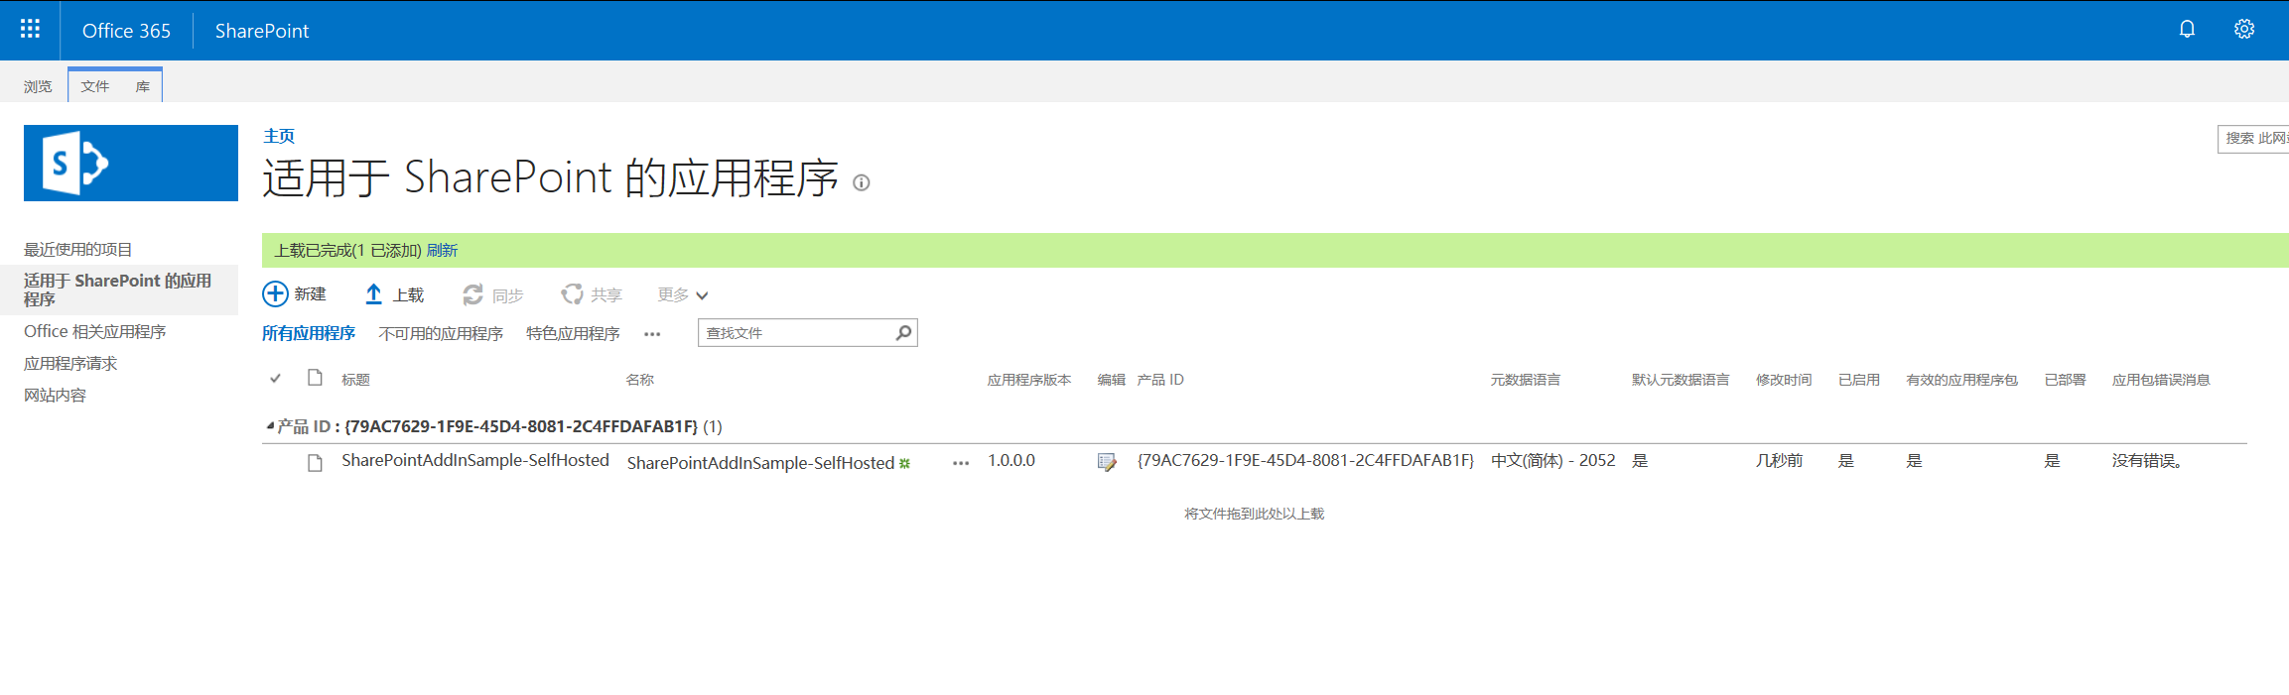Click the search magnifier in find file box
This screenshot has width=2289, height=695.
(x=903, y=333)
